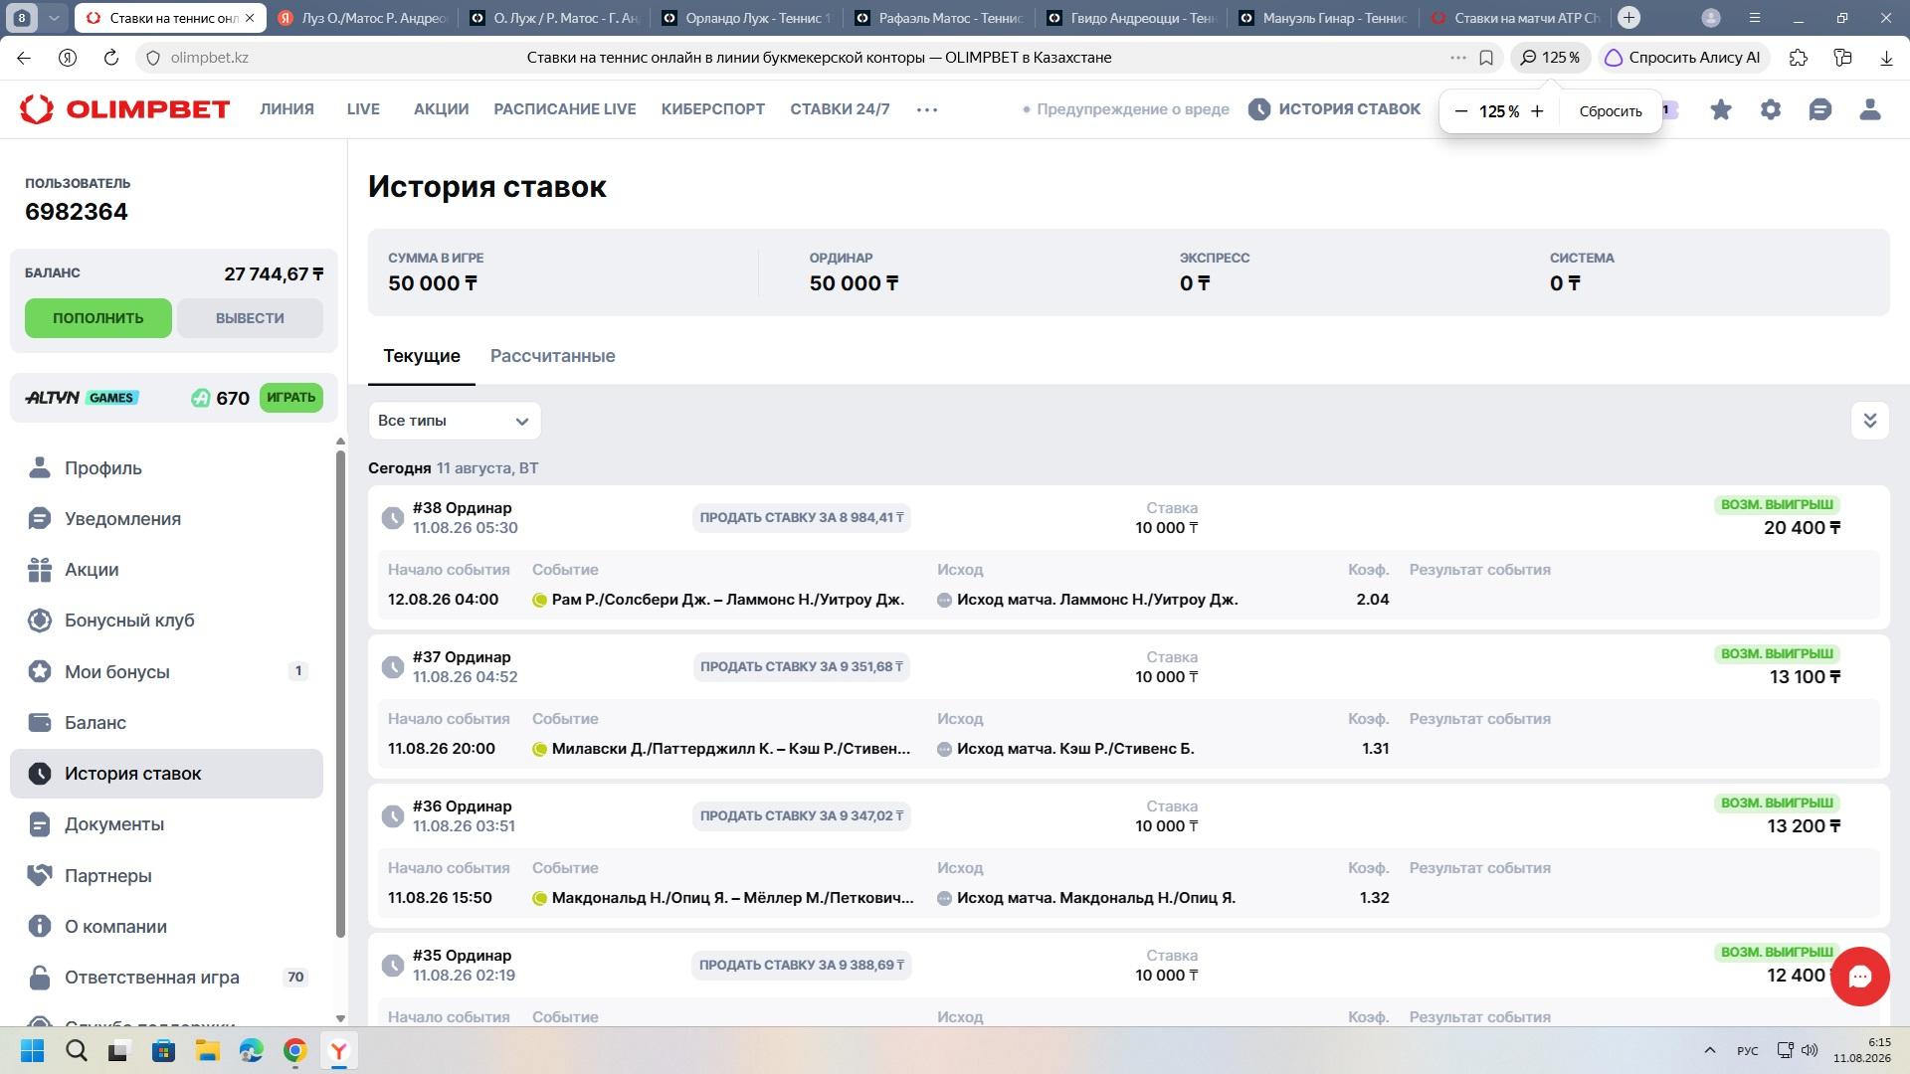The image size is (1910, 1074).
Task: Open О компании in sidebar
Action: tap(166, 927)
